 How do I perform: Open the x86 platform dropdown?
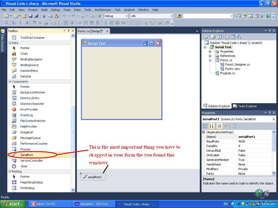172,16
